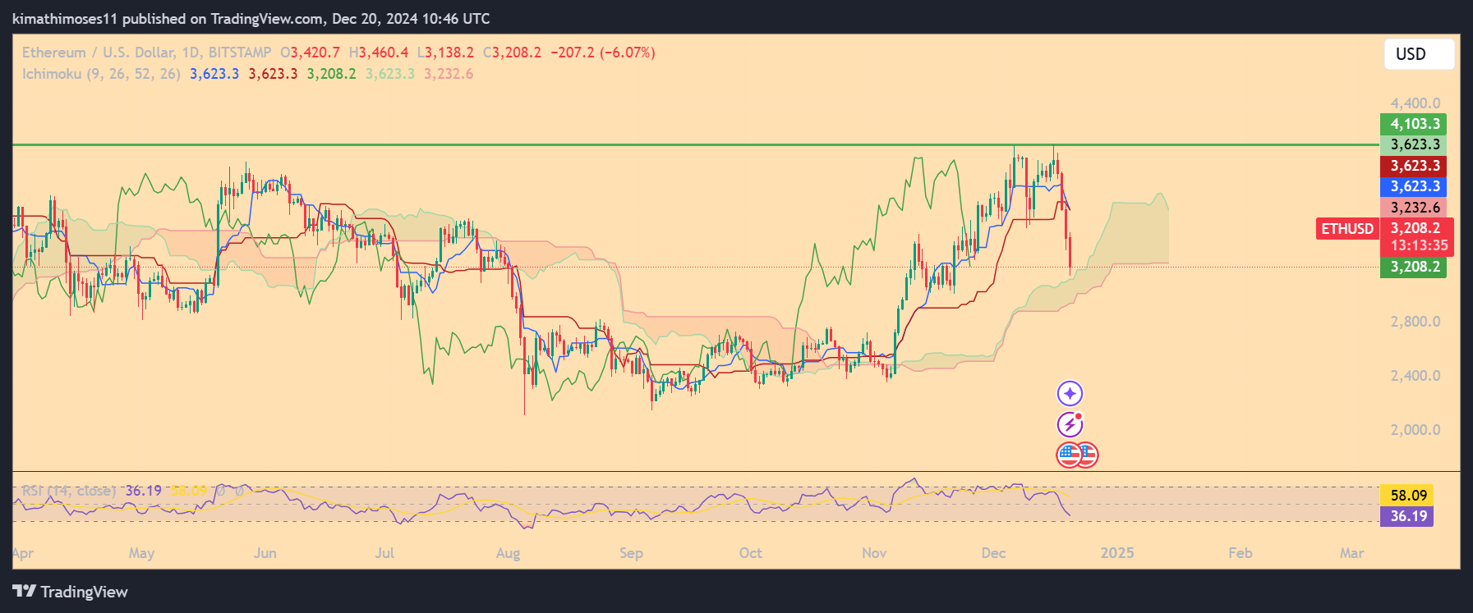Image resolution: width=1473 pixels, height=613 pixels.
Task: Click the 13:13:35 candle countdown label
Action: pyautogui.click(x=1419, y=245)
